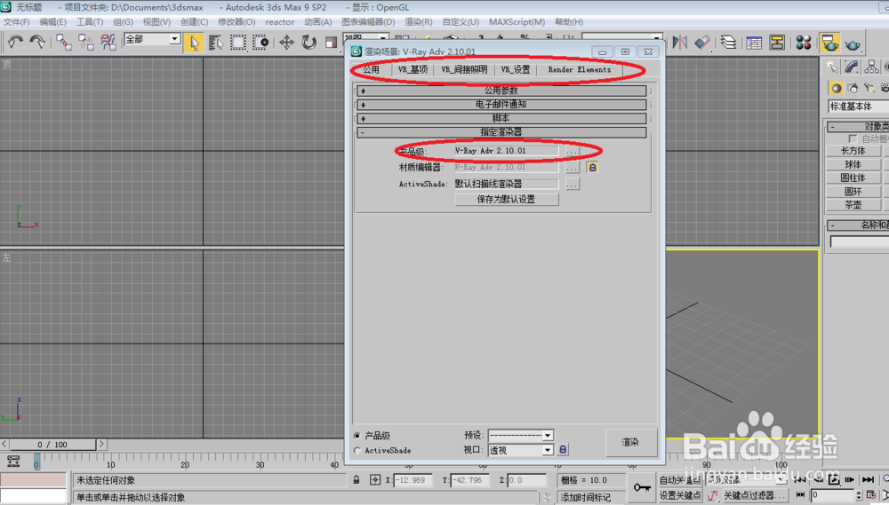Switch to the VR_间接照明 tab
The image size is (889, 505).
[x=464, y=69]
